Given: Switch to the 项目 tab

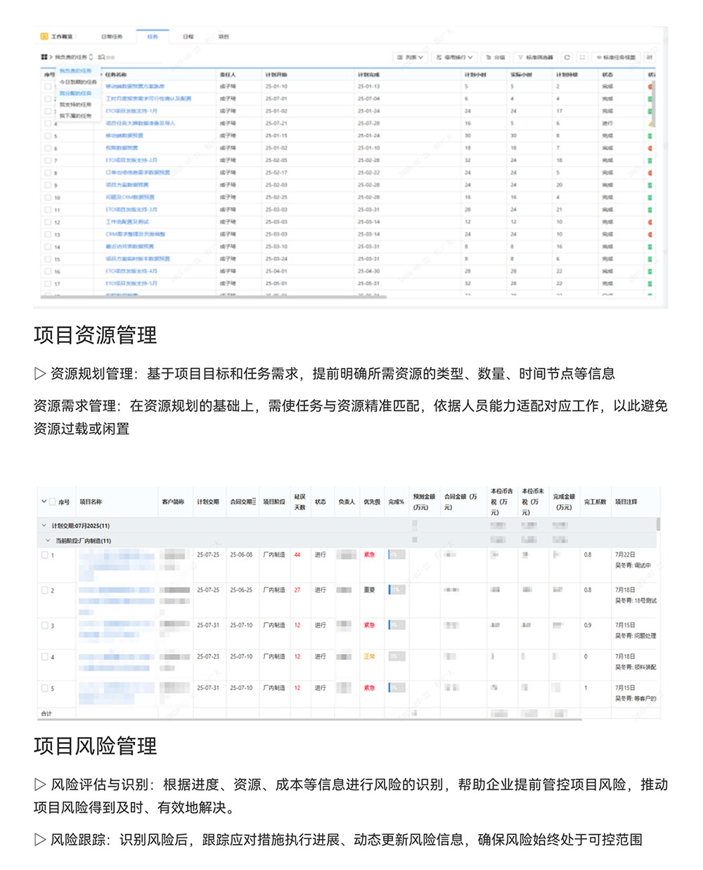Looking at the screenshot, I should tap(224, 37).
